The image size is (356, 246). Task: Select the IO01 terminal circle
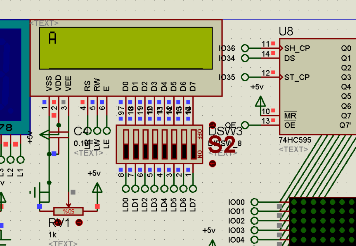coord(254,211)
